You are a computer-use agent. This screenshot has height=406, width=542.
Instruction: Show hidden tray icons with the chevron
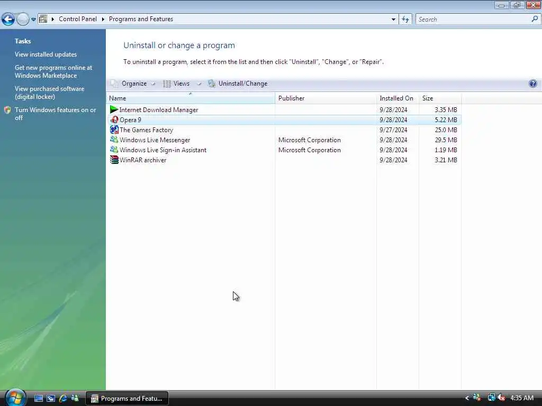[467, 398]
